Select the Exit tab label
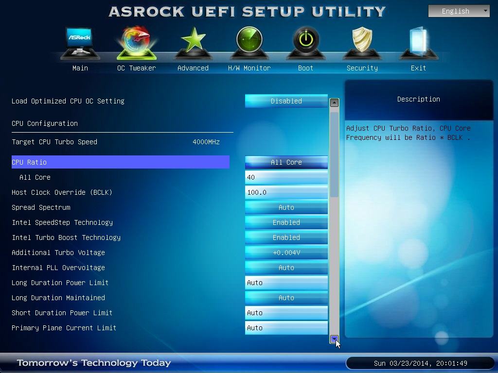The image size is (498, 373). point(418,68)
